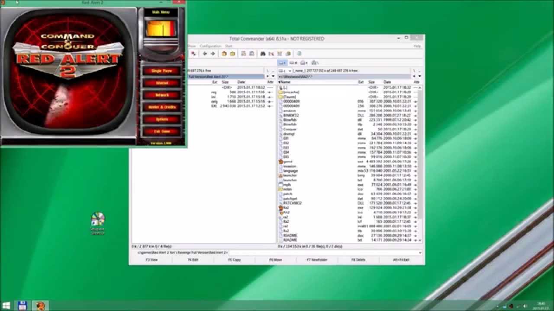Select the Conquer dat file row
Image resolution: width=554 pixels, height=311 pixels.
[x=349, y=129]
